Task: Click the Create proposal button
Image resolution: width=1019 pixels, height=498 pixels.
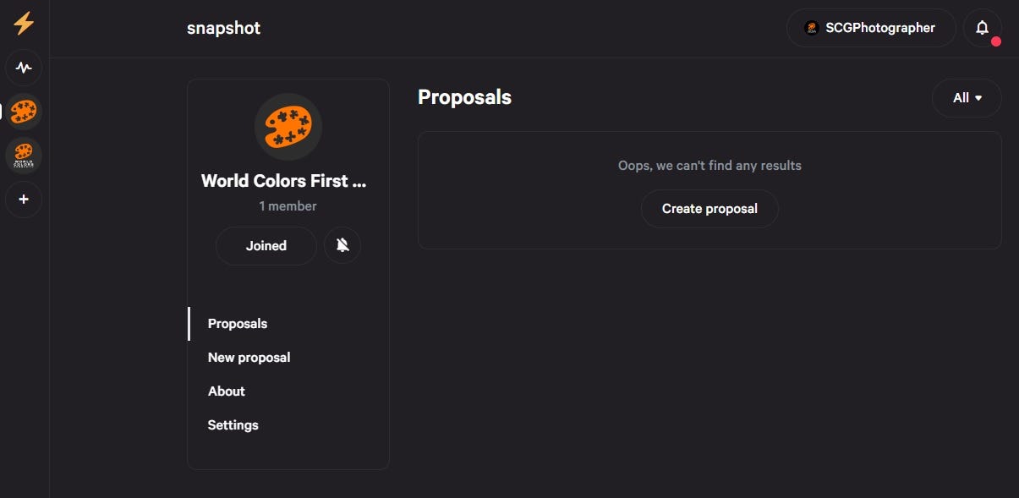Action: click(709, 209)
